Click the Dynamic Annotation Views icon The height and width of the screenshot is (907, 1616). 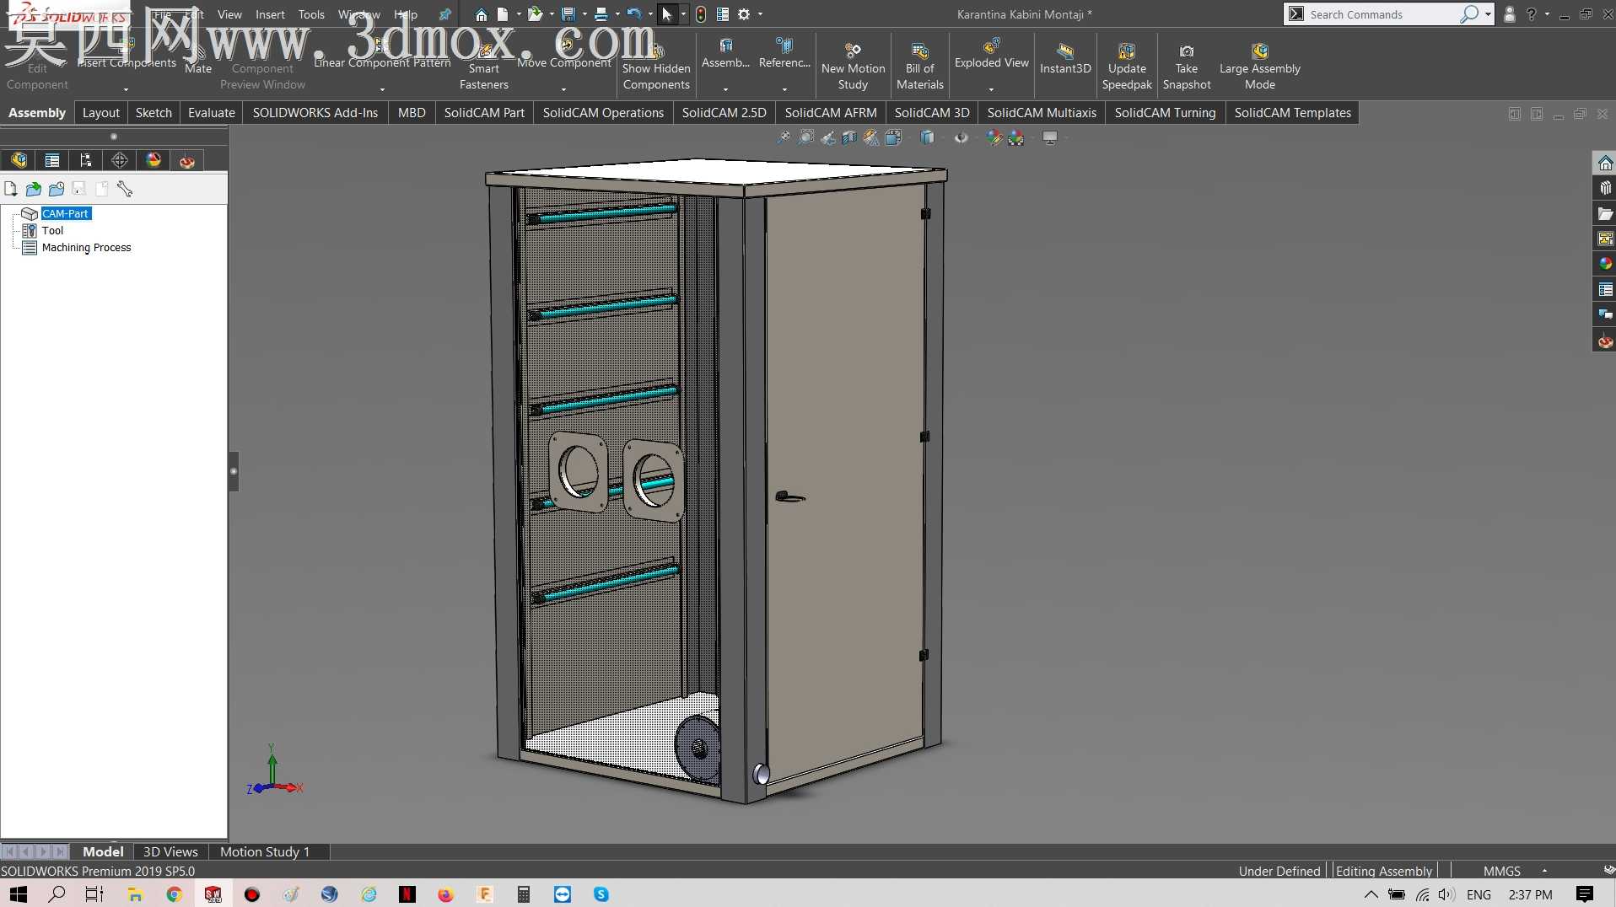[871, 137]
